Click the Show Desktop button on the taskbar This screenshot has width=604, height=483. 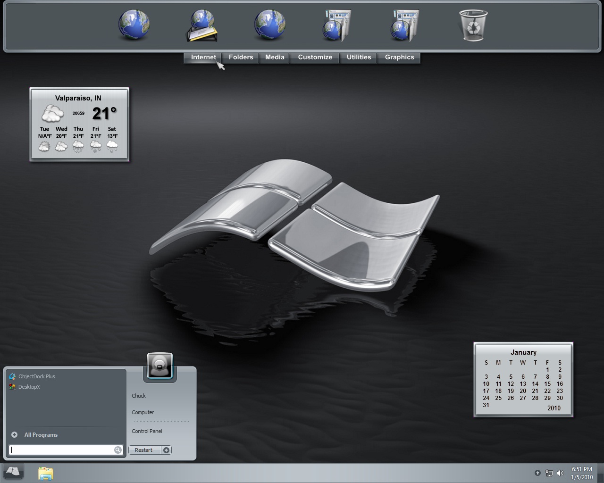[601, 473]
